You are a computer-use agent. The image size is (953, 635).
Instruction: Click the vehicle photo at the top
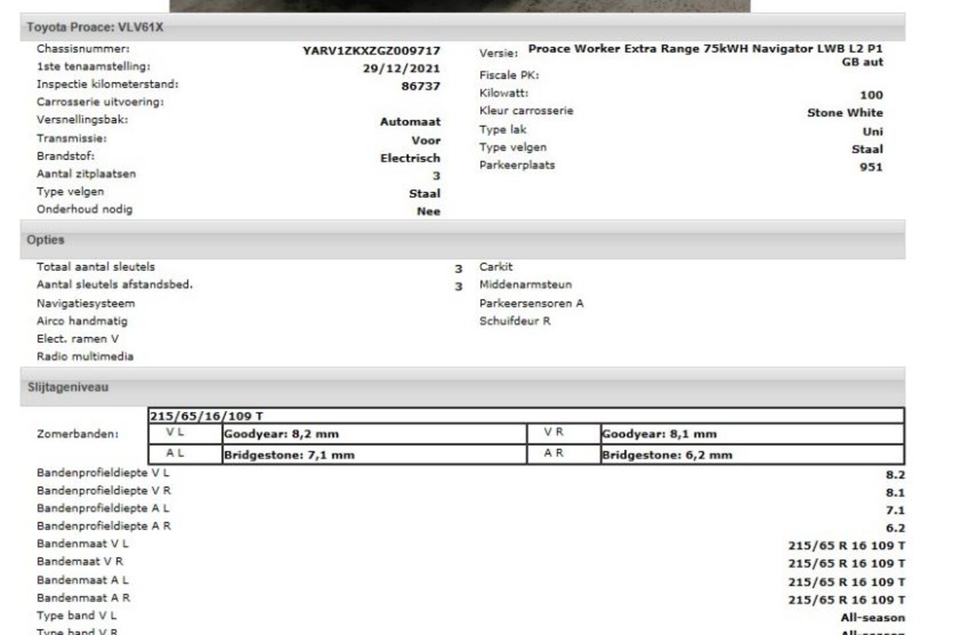459,5
